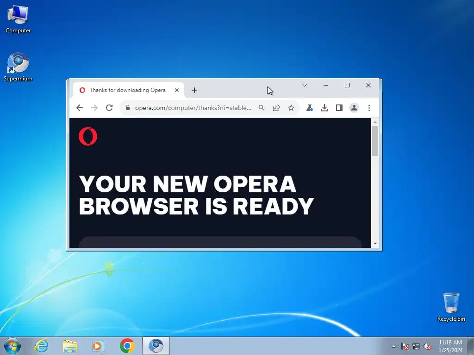Close the Thanks for downloading Opera tab

pos(177,90)
